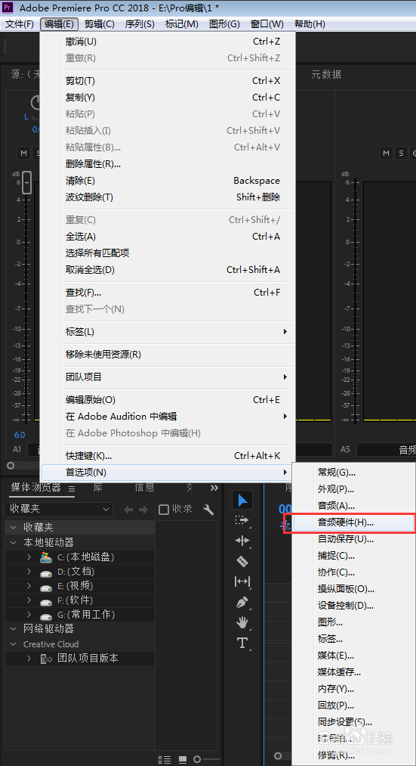Select the Type tool

(242, 643)
